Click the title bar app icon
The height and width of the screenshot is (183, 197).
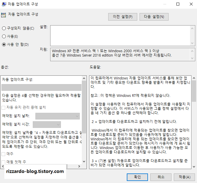click(x=4, y=4)
